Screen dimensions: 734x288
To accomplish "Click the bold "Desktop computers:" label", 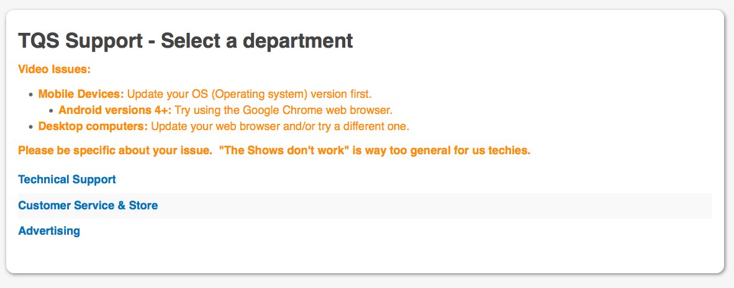I will (x=93, y=127).
